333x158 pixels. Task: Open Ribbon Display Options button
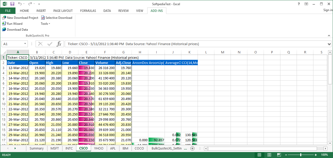point(306,4)
